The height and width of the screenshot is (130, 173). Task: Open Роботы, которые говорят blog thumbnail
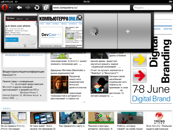tap(130, 118)
